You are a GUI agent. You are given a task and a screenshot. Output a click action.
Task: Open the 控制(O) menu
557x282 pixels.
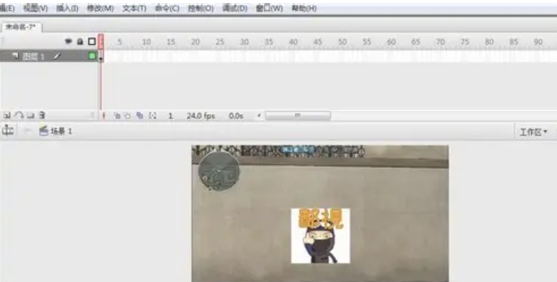click(x=201, y=8)
